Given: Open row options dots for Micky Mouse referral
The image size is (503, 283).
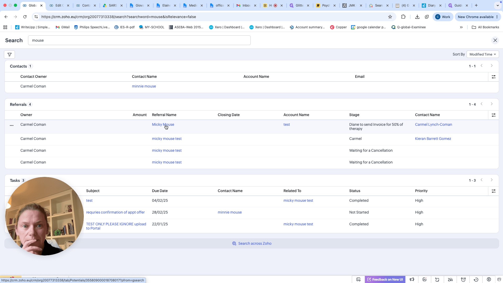Looking at the screenshot, I should pos(12,125).
